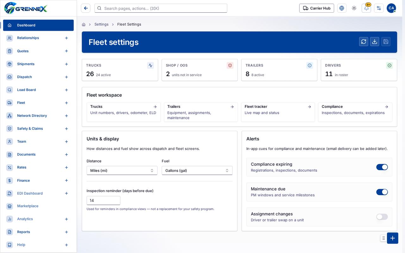Expand the Quotes sidebar section
The width and height of the screenshot is (405, 253).
tap(66, 51)
